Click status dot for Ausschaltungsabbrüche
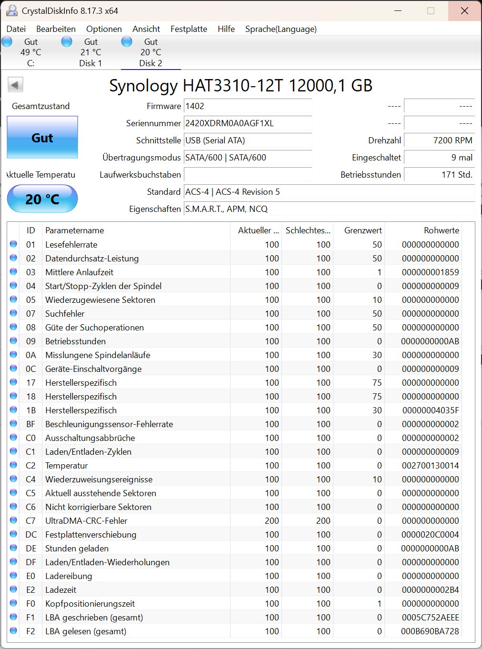This screenshot has width=482, height=649. pos(13,437)
